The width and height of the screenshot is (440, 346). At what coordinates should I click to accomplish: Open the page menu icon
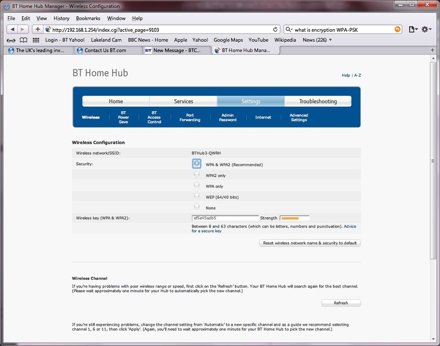[413, 29]
